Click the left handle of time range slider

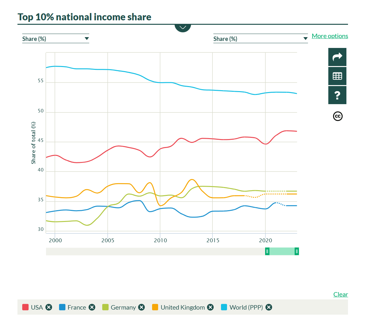(x=267, y=251)
